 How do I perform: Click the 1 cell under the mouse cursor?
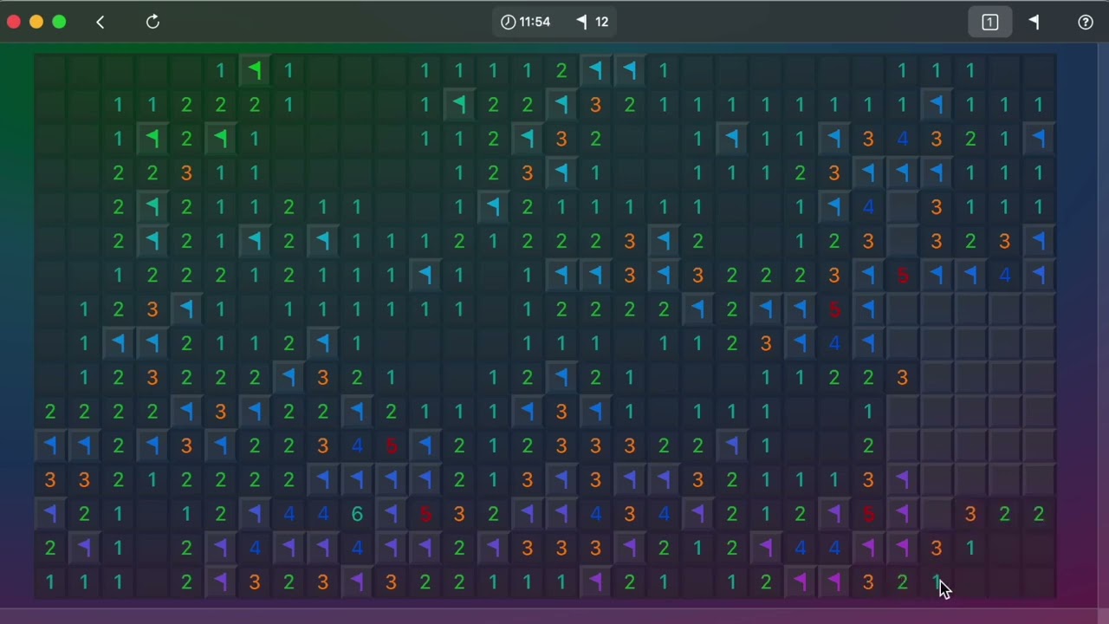click(x=937, y=582)
